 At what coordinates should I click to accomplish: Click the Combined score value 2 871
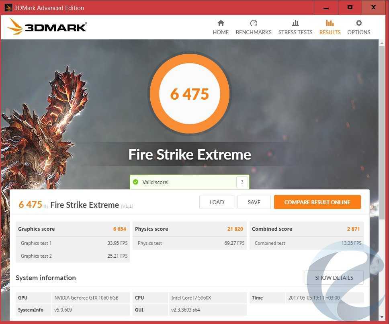tap(353, 229)
